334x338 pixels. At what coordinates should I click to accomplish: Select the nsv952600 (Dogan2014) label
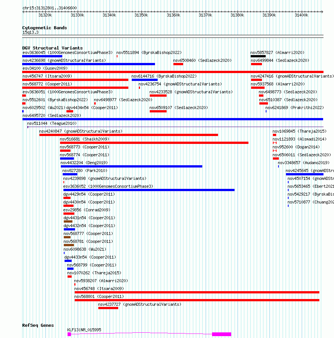[296, 147]
